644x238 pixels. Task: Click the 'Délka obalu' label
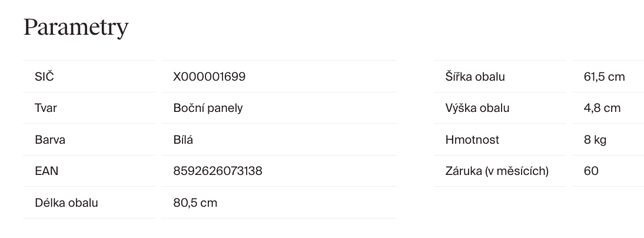click(x=66, y=203)
